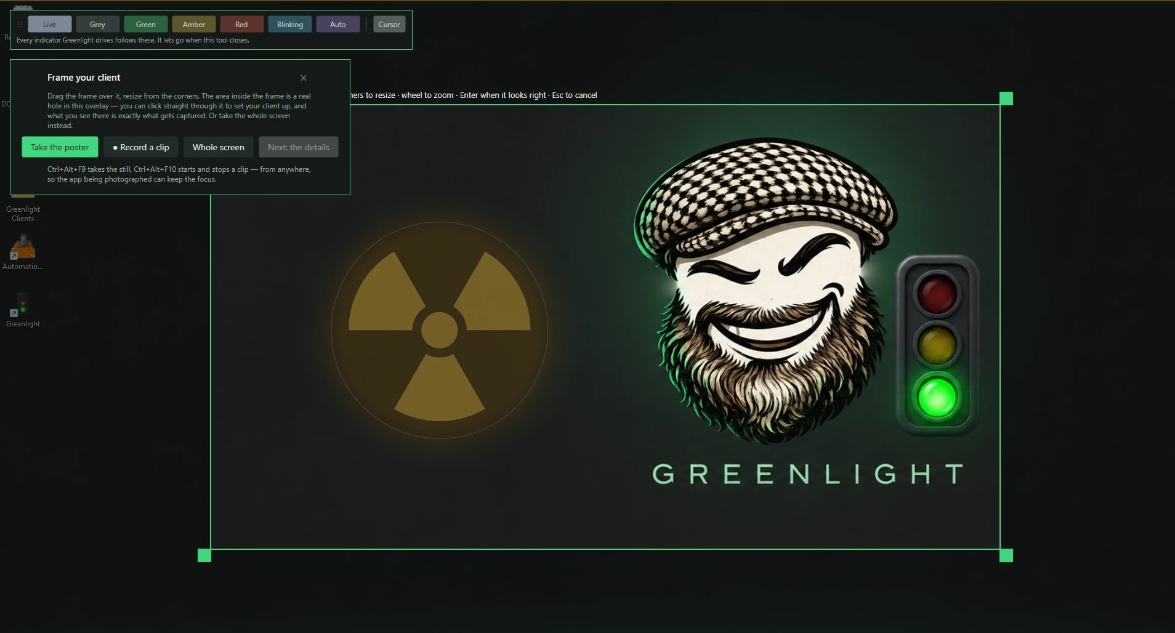Click the top-right frame corner handle
Screen dimensions: 1175x633
[1006, 99]
